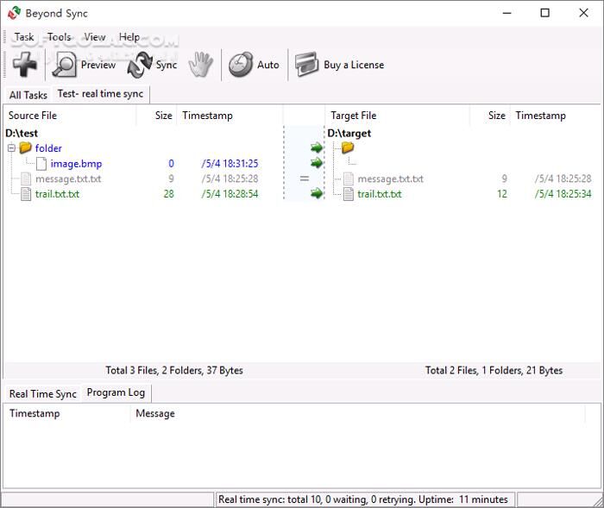Select the target message.txt.txt name
This screenshot has height=508, width=604.
[391, 179]
